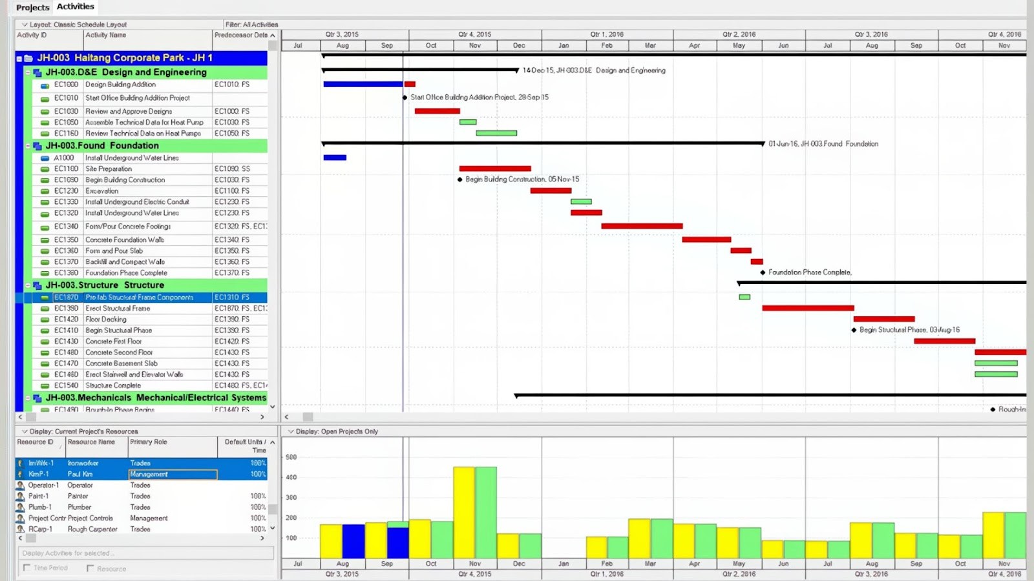1034x581 pixels.
Task: Click the WBS icon for the Structure section
Action: pos(36,285)
